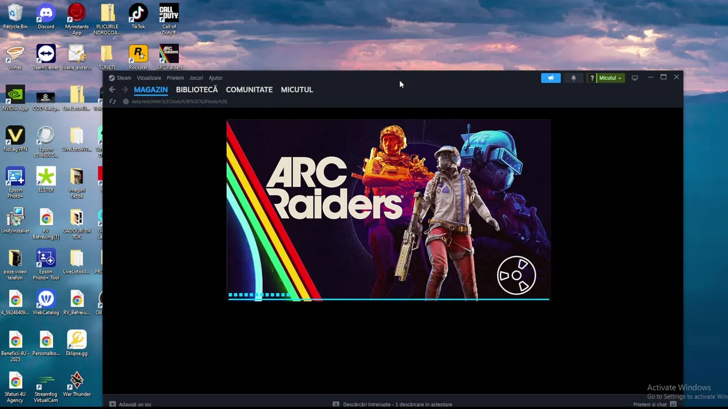This screenshot has height=409, width=728.
Task: Open the imagini tiktok folder
Action: 77,183
